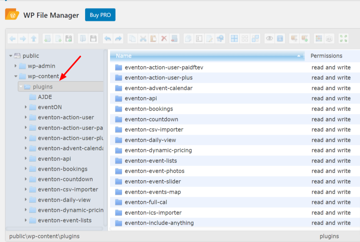Select the eventon-event-photos folder row
Viewport: 360px width, 242px height.
coord(235,171)
